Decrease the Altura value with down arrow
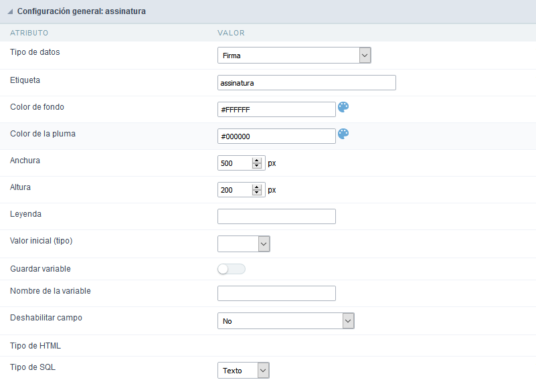The height and width of the screenshot is (384, 536). 257,193
